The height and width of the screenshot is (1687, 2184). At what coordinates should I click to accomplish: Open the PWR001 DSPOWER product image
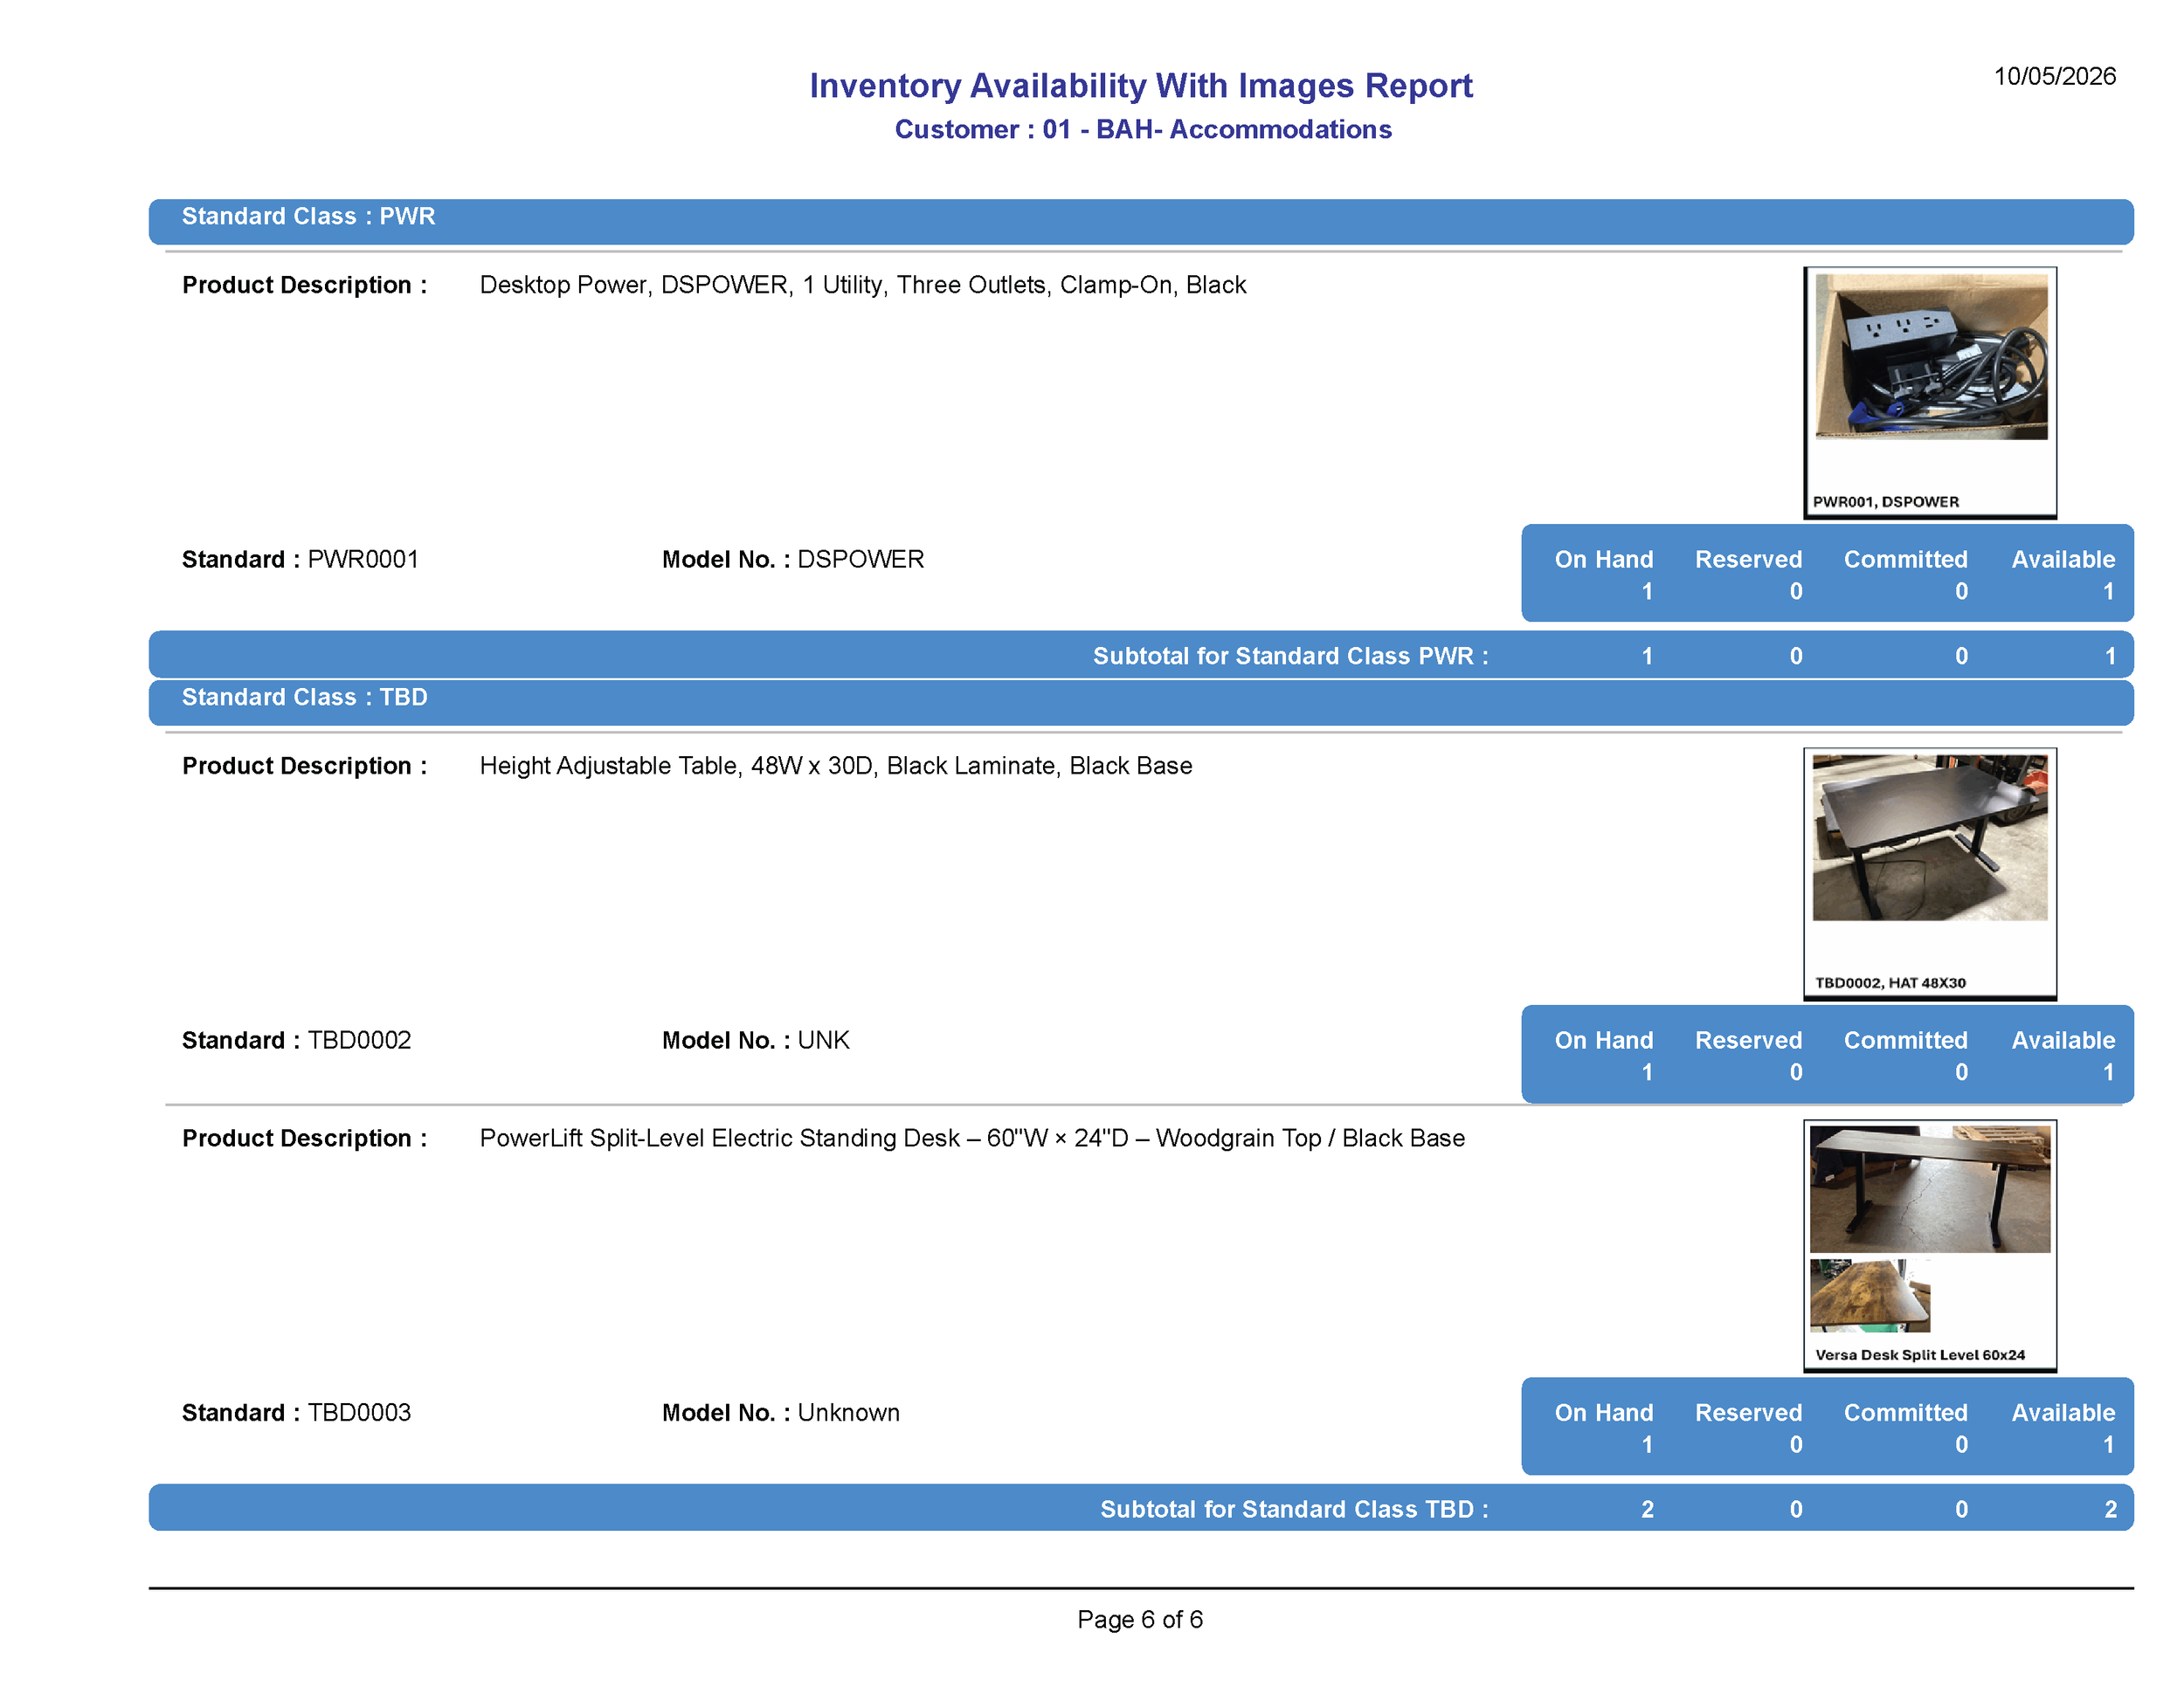tap(1929, 392)
